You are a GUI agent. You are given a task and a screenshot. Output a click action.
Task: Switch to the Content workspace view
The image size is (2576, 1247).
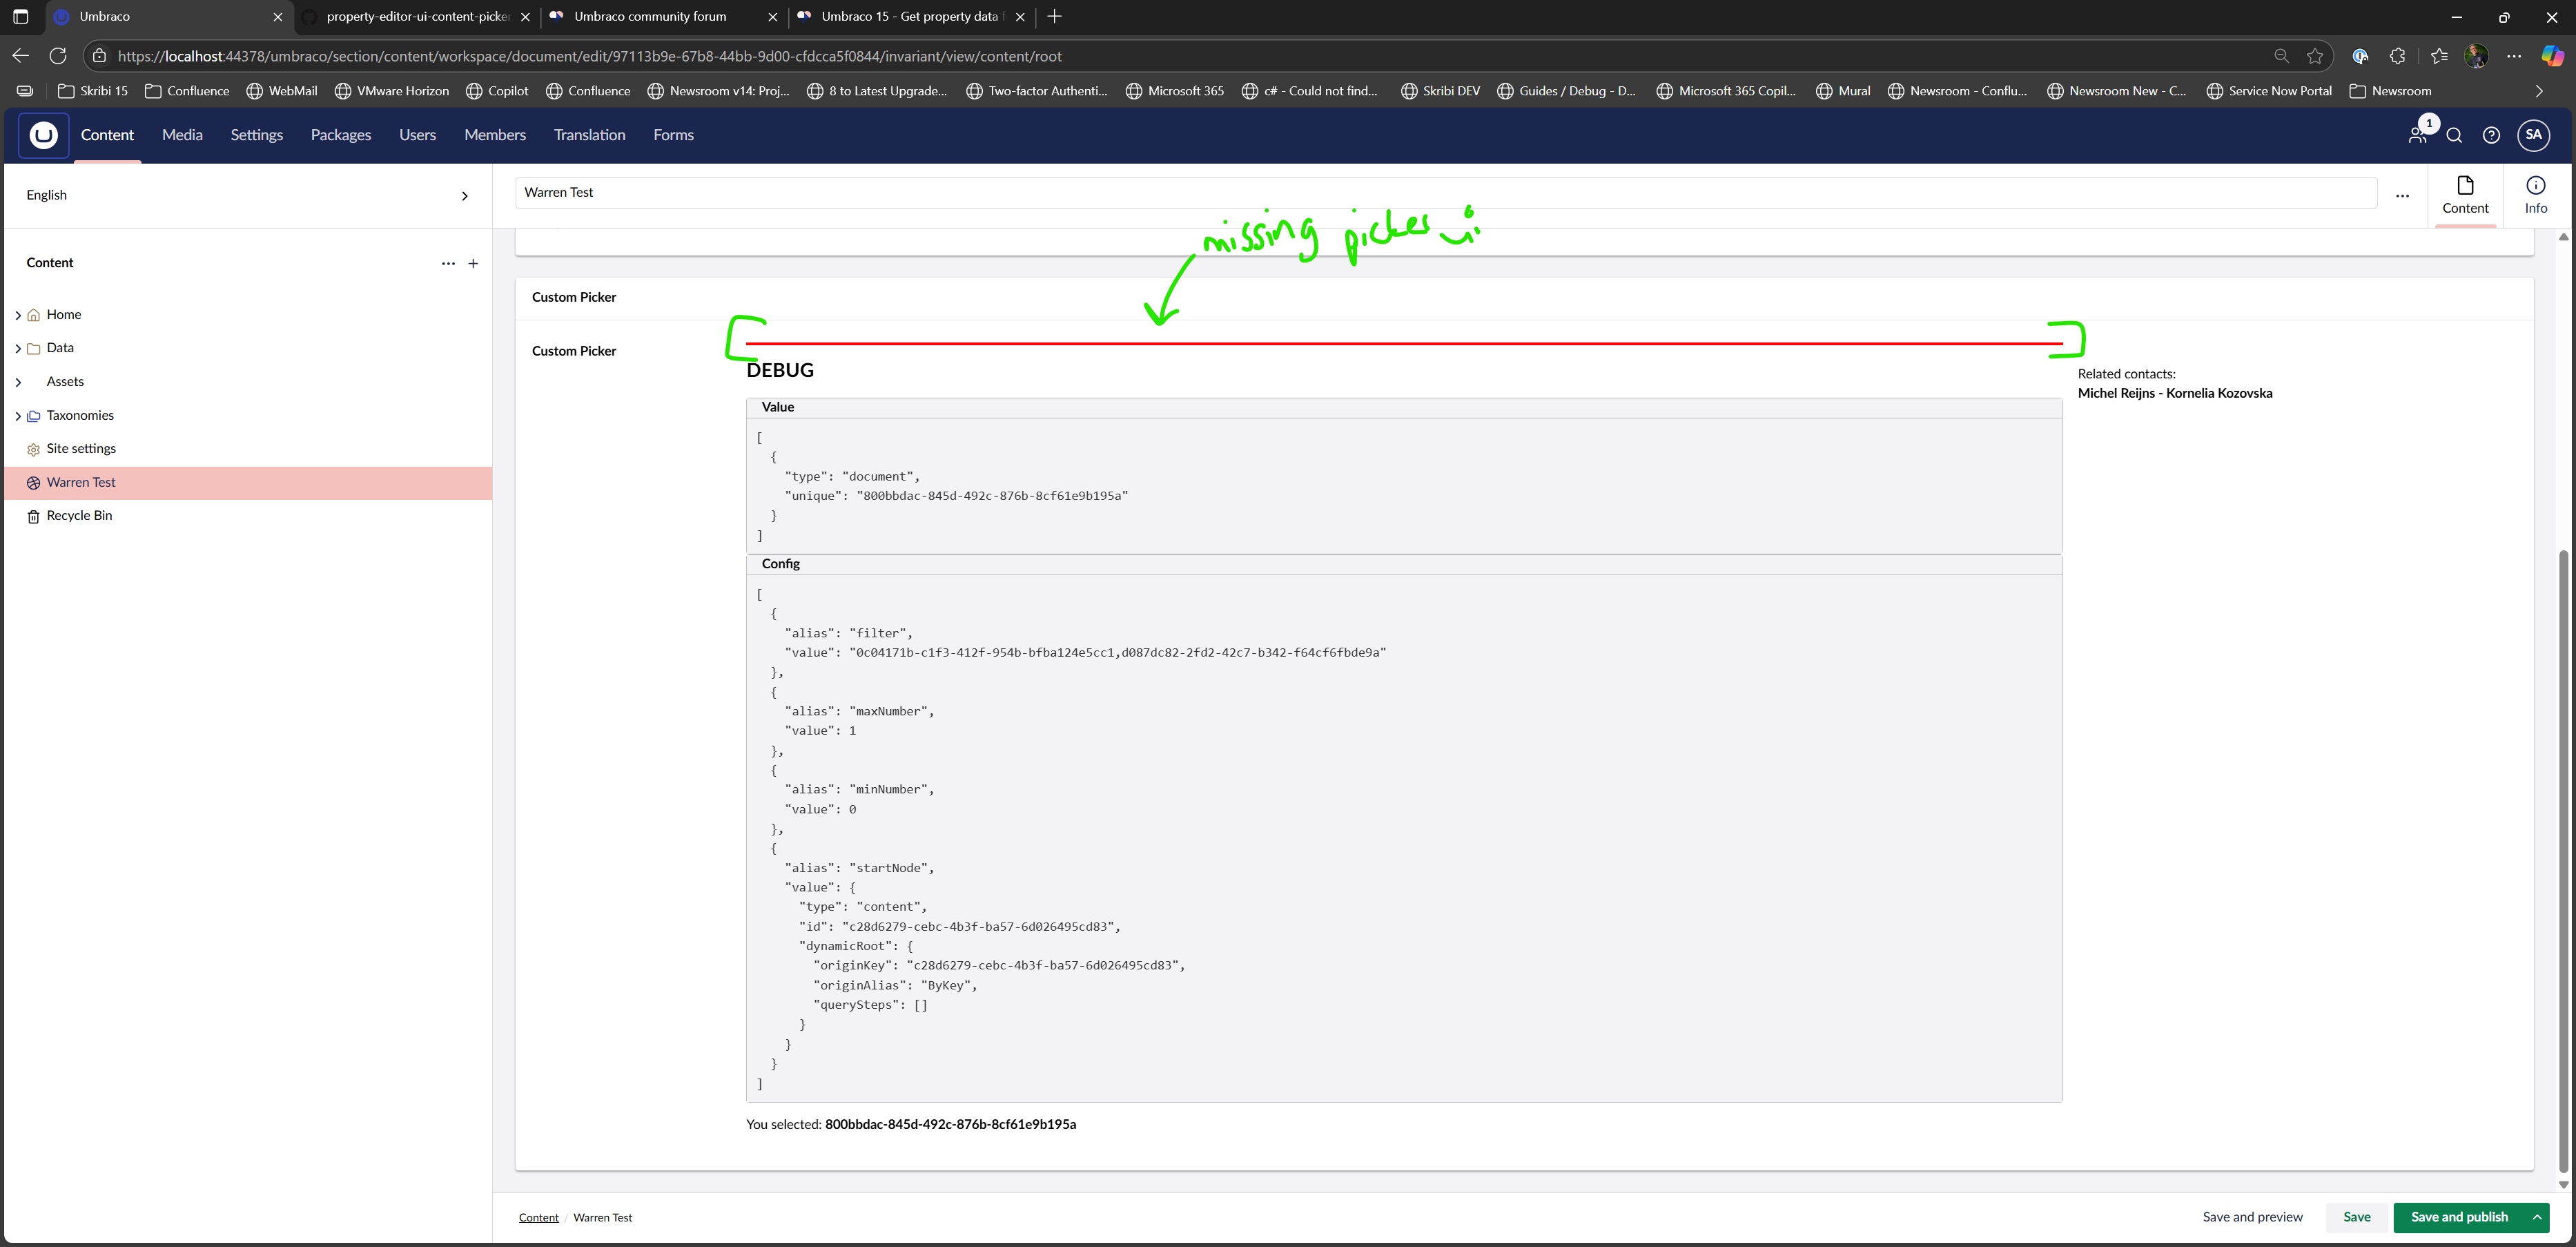pyautogui.click(x=2465, y=196)
